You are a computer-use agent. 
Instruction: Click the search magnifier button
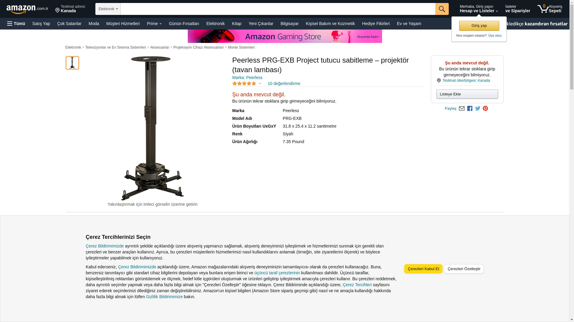point(442,9)
